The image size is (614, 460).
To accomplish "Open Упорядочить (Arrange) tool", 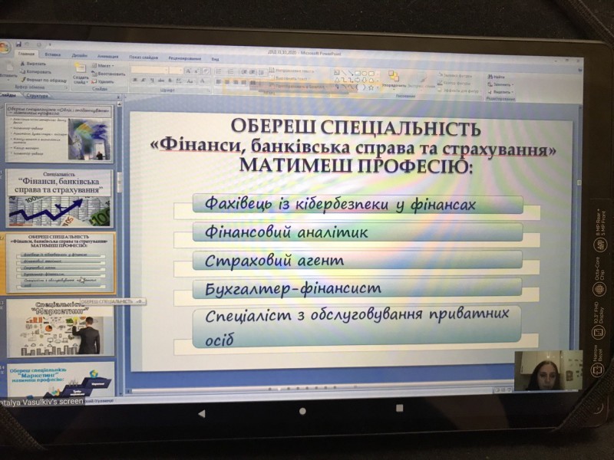I will (394, 77).
